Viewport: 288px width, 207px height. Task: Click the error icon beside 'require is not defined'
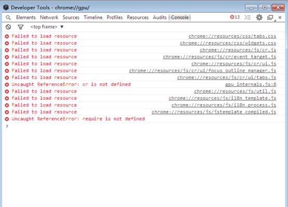7,119
